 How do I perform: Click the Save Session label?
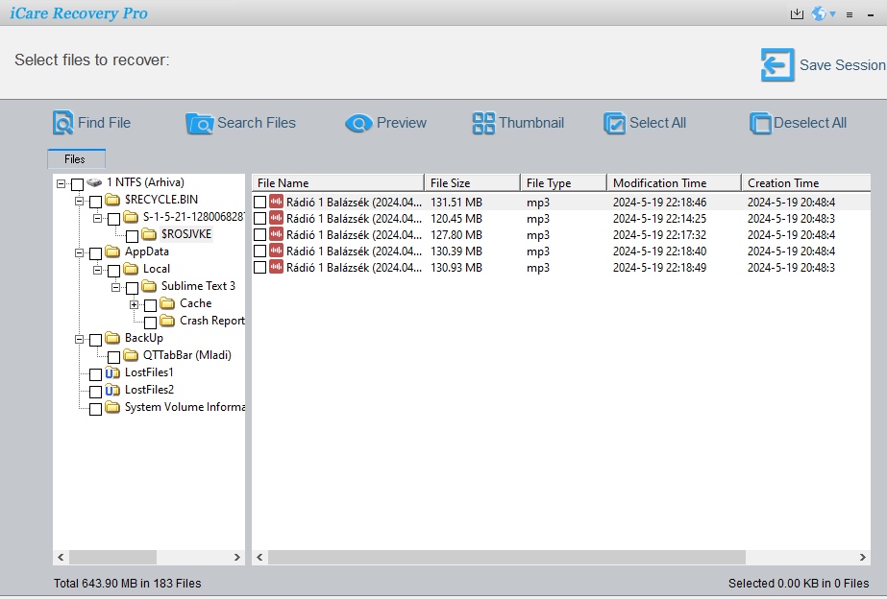[842, 65]
